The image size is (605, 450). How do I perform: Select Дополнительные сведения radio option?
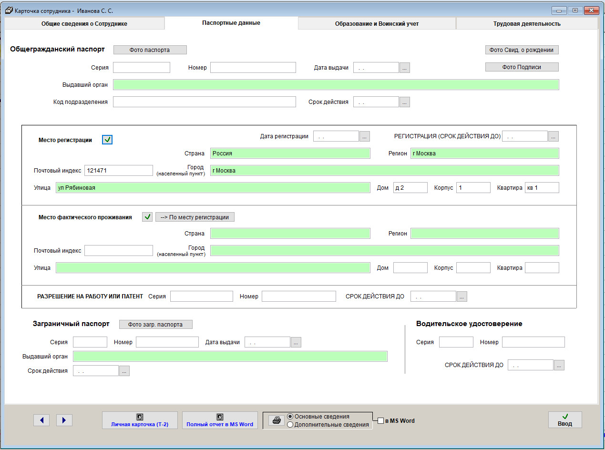pos(290,425)
